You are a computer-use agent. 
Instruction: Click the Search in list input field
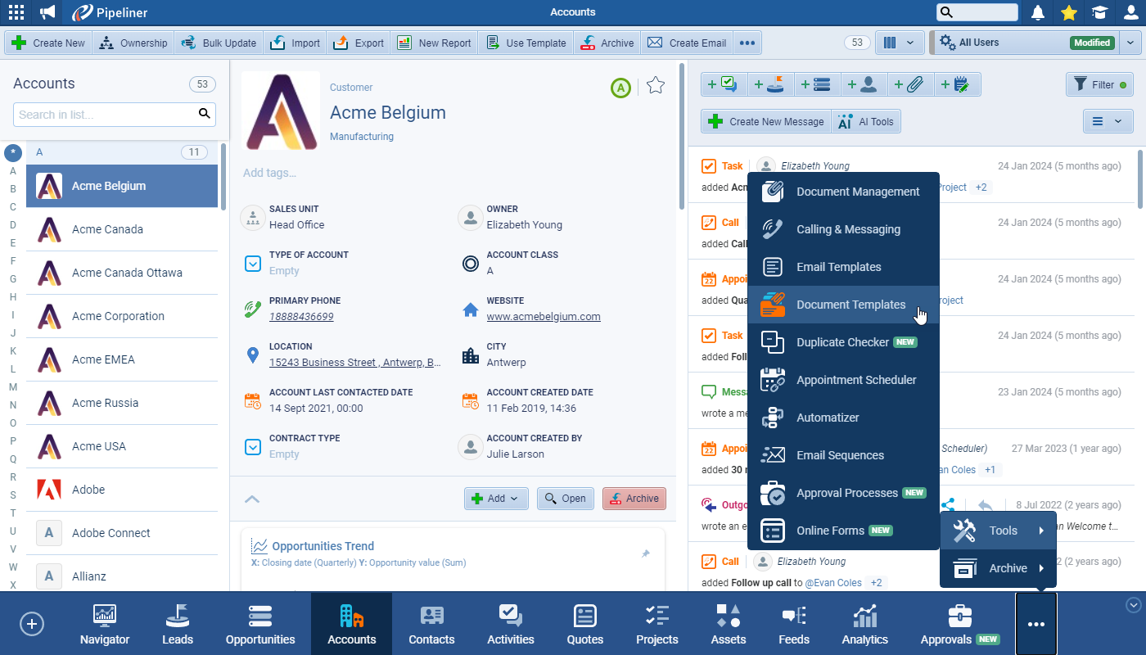point(105,115)
